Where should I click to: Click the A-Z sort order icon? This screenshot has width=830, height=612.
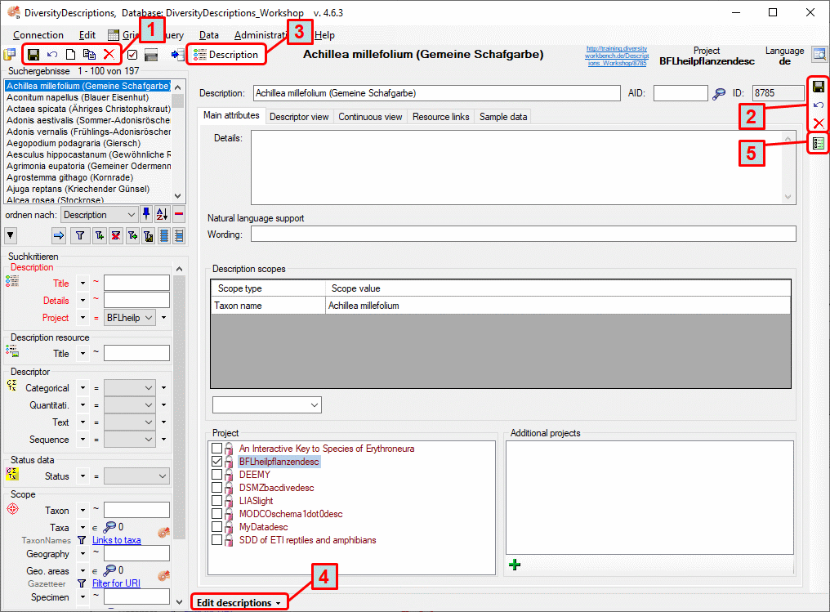coord(161,214)
